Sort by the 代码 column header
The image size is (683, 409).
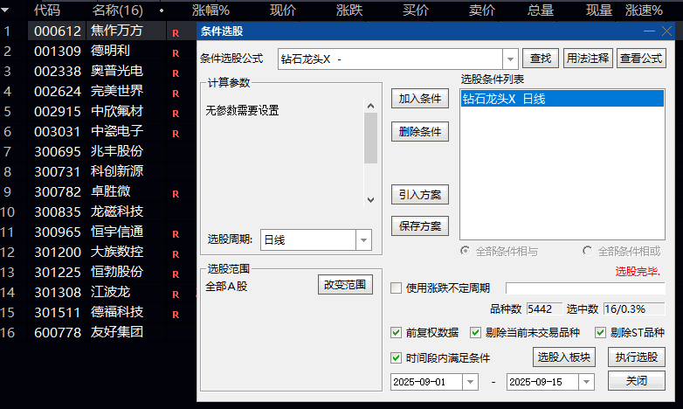(47, 10)
